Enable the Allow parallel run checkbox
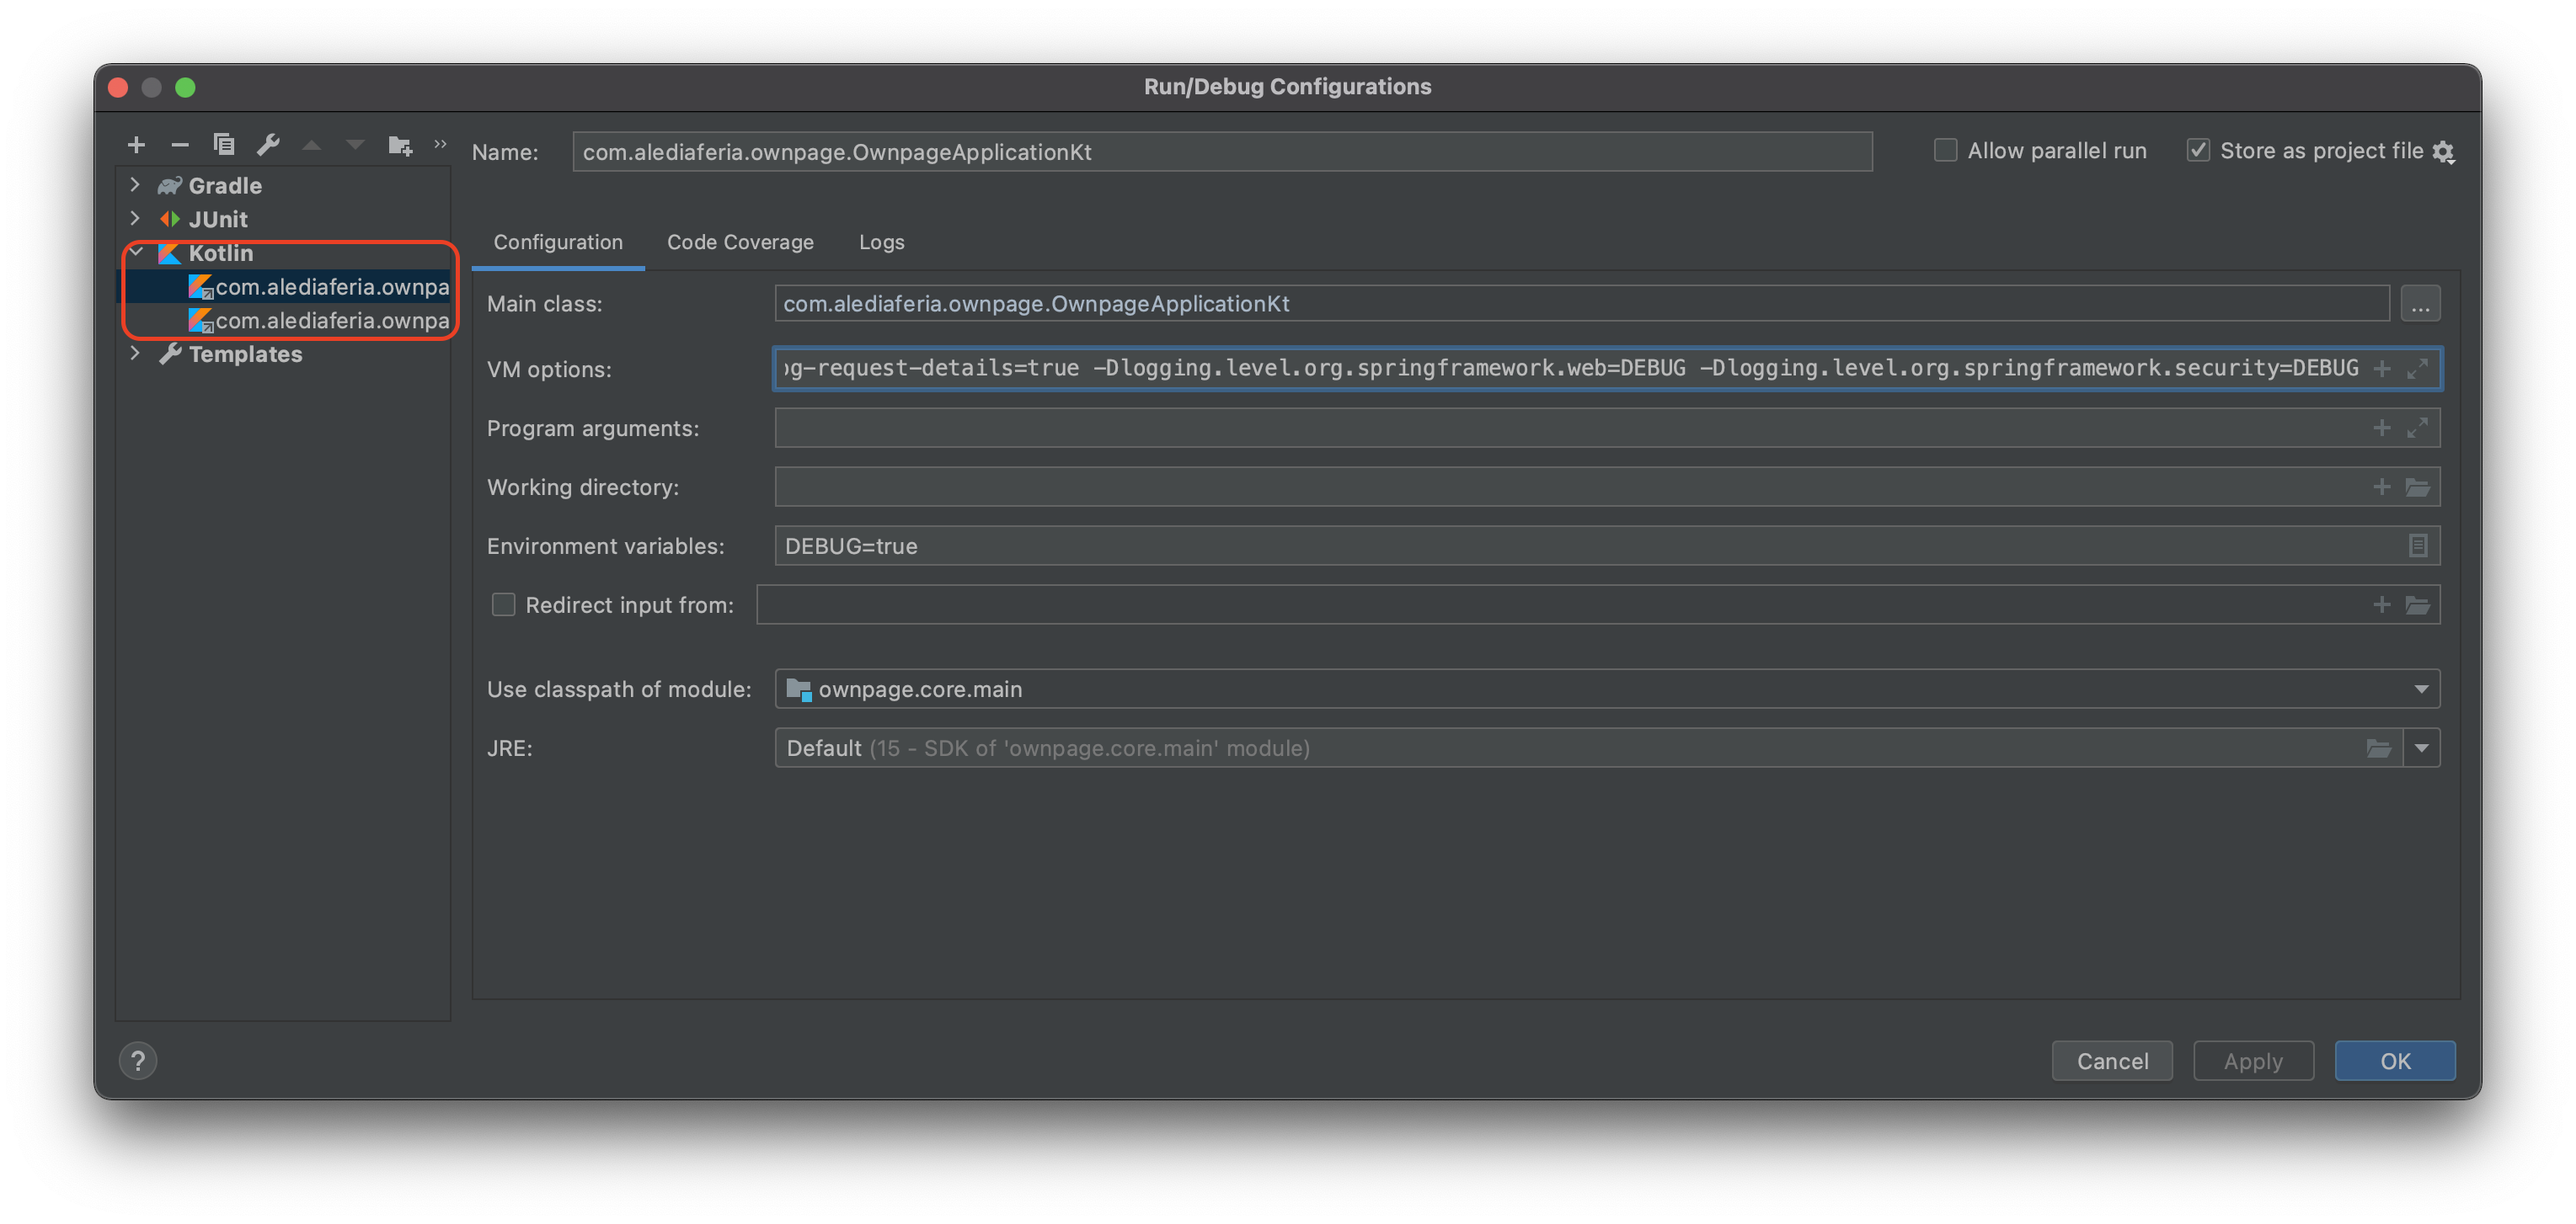Image resolution: width=2576 pixels, height=1224 pixels. (1945, 151)
